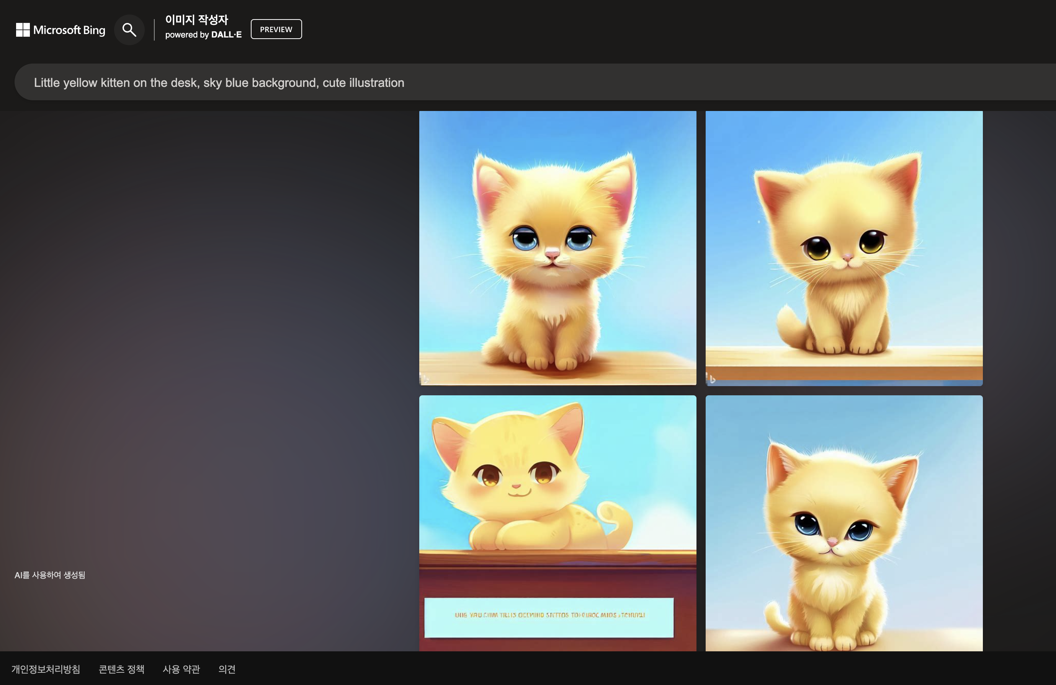Click the "powered by DALL·E" text
Image resolution: width=1056 pixels, height=685 pixels.
click(x=203, y=34)
